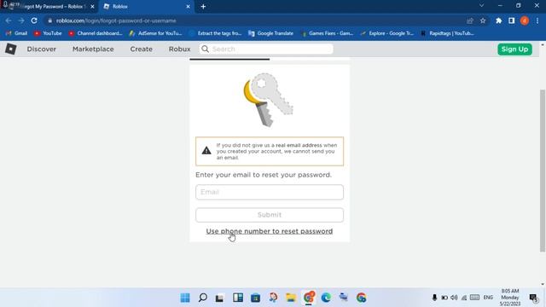Viewport: 546px width, 307px height.
Task: Click the Roblox logo home icon
Action: click(x=11, y=49)
